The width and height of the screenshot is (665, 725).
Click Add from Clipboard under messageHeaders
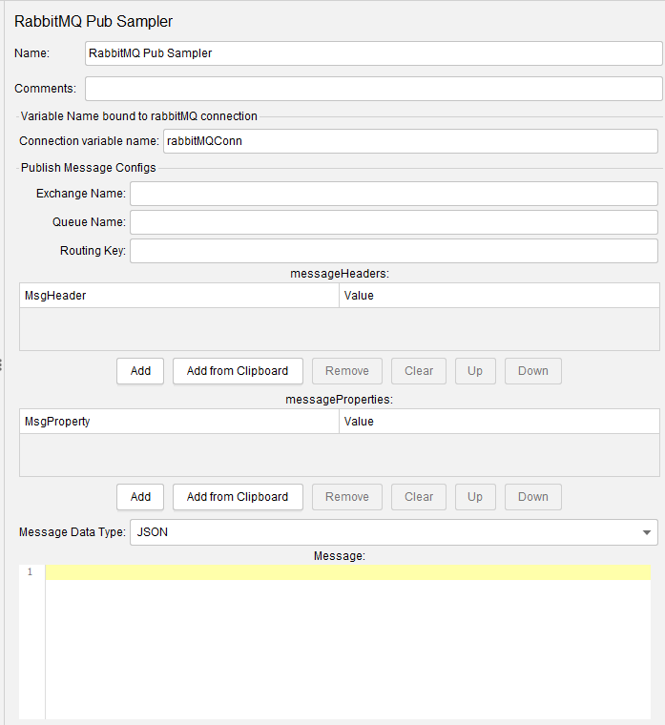(238, 371)
